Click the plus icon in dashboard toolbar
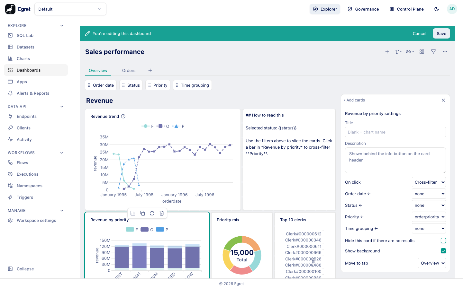 387,52
